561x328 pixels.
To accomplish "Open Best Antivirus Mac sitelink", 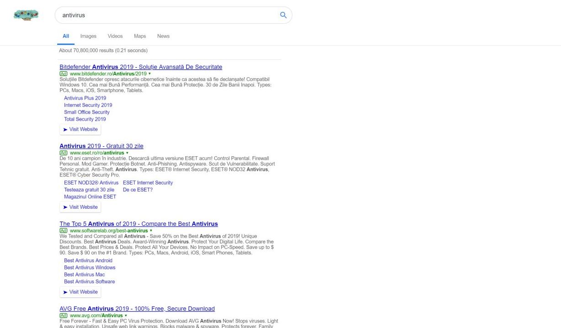I will pyautogui.click(x=85, y=275).
